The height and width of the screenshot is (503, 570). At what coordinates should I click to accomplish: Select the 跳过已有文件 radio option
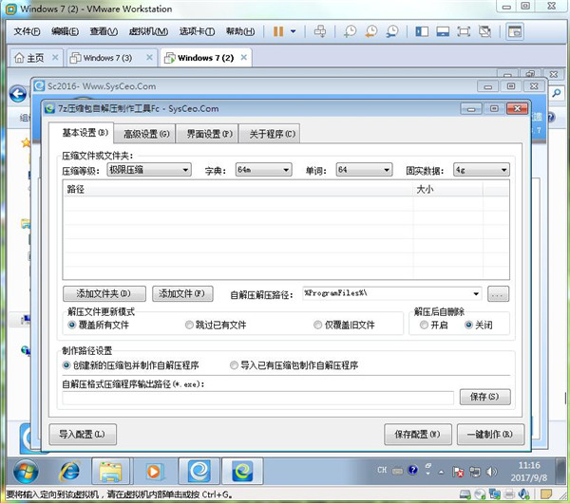point(216,325)
